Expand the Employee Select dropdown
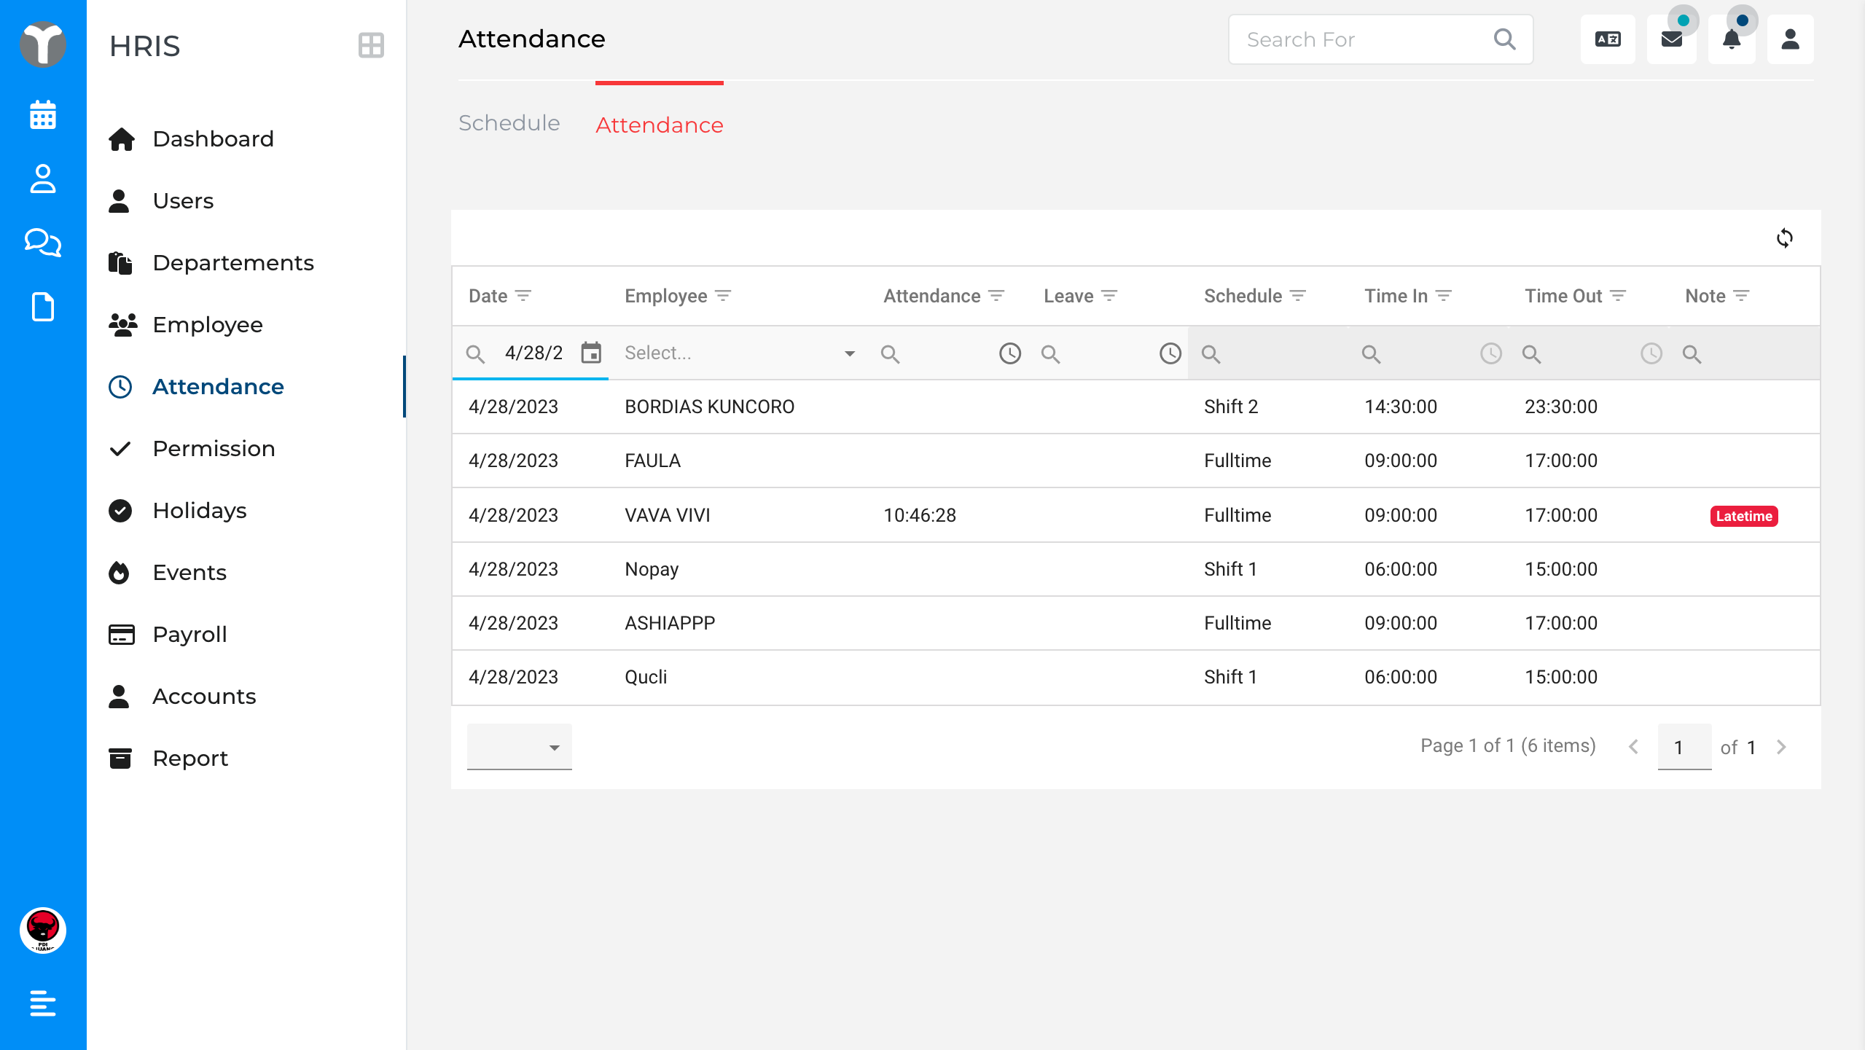Screen dimensions: 1865x1050 coord(849,353)
